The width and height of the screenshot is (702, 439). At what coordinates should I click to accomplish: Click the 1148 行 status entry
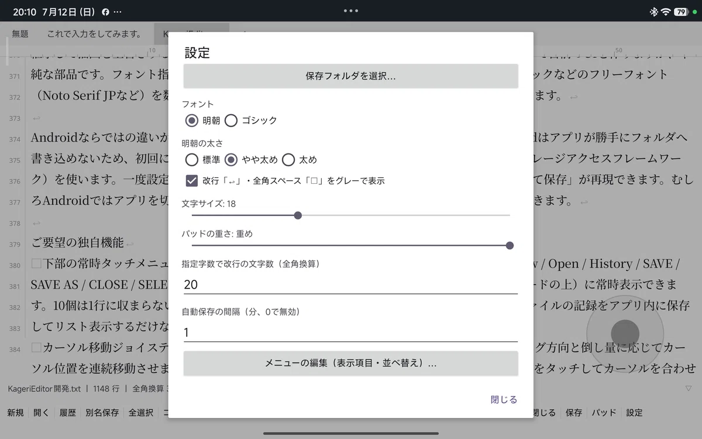click(x=106, y=388)
